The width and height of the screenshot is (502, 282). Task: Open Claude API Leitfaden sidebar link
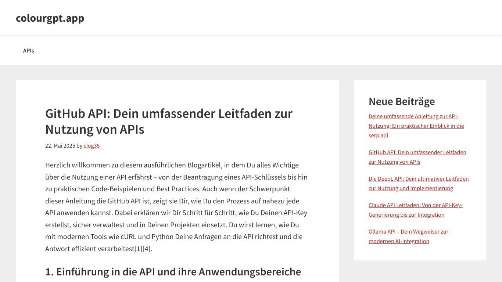tap(416, 210)
